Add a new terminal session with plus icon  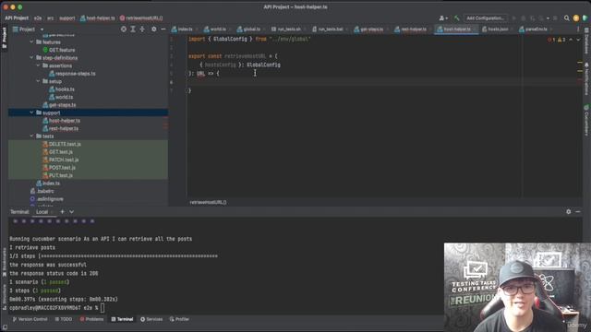tap(62, 212)
